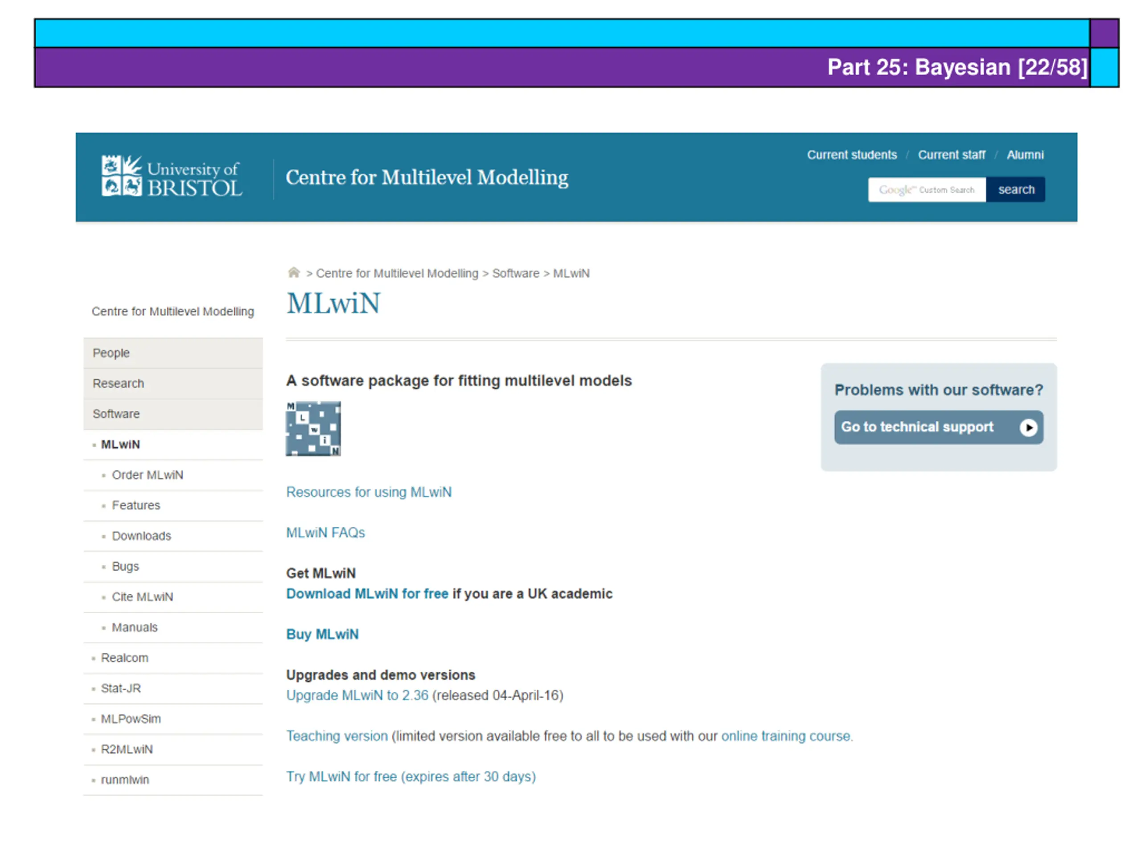Open Stat-JR sidebar item
The image size is (1141, 856).
[173, 688]
